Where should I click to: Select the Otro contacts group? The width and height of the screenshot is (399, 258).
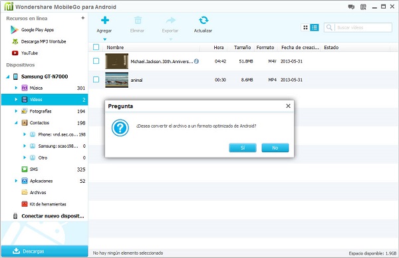43,158
